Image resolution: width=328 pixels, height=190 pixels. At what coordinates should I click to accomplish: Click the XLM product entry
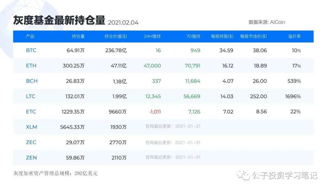pyautogui.click(x=31, y=127)
